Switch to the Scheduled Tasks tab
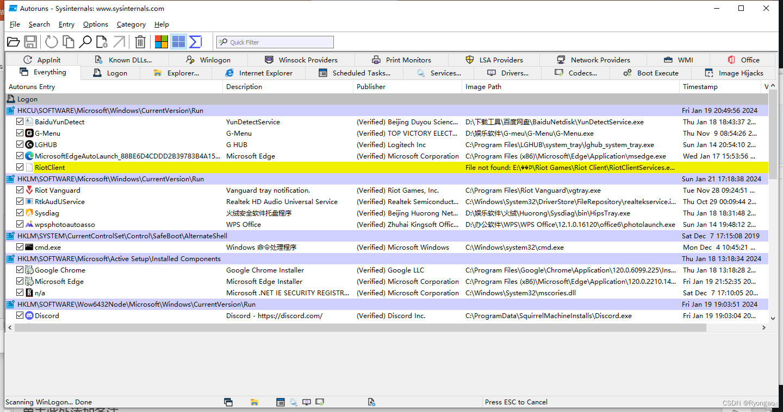This screenshot has width=783, height=412. pyautogui.click(x=355, y=73)
